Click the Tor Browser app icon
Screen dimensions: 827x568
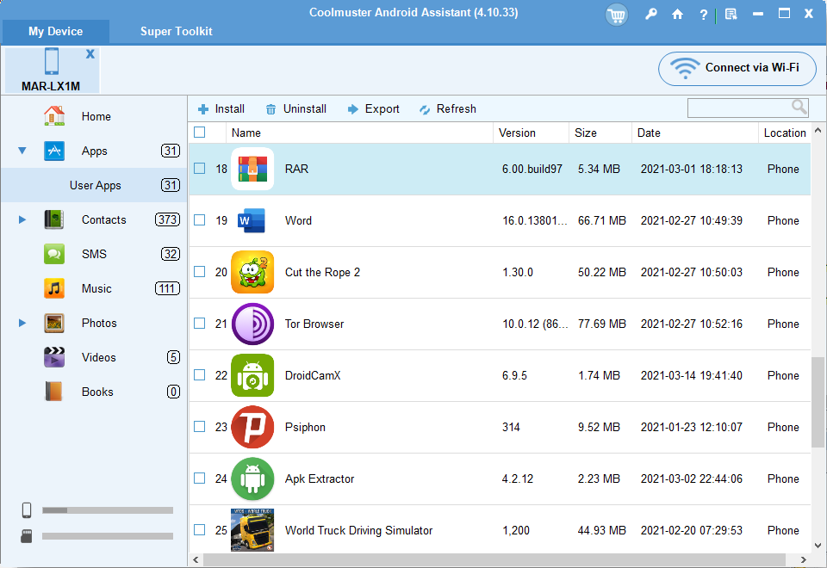tap(252, 324)
